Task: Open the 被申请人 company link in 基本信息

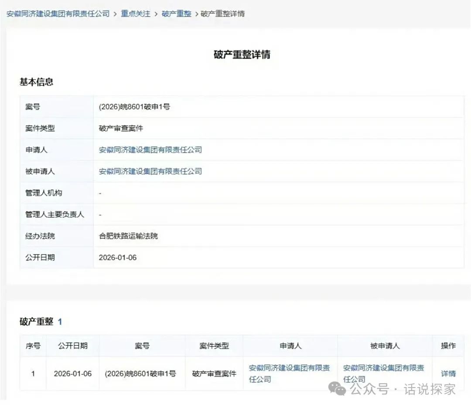Action: tap(150, 171)
